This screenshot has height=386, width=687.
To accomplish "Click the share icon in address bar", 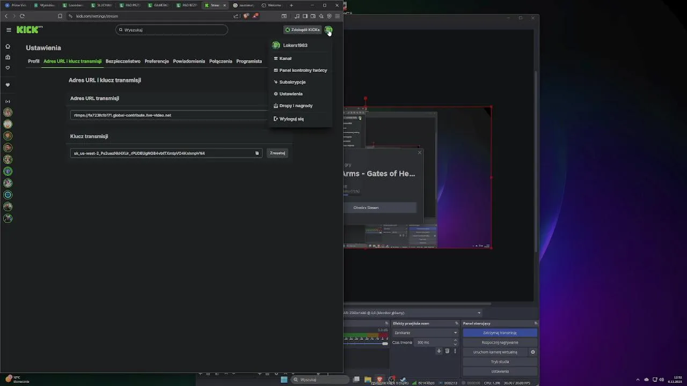I will 236,16.
